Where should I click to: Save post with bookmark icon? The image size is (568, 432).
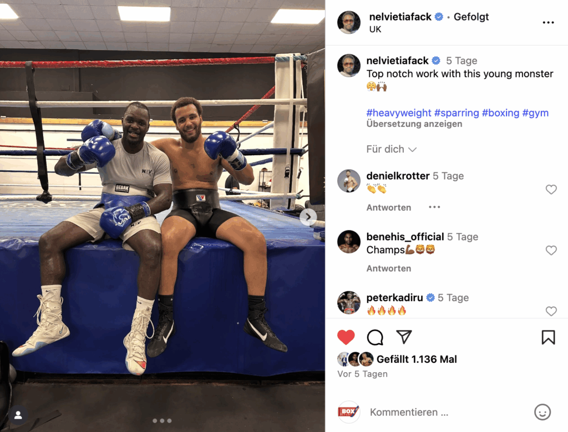pos(548,337)
